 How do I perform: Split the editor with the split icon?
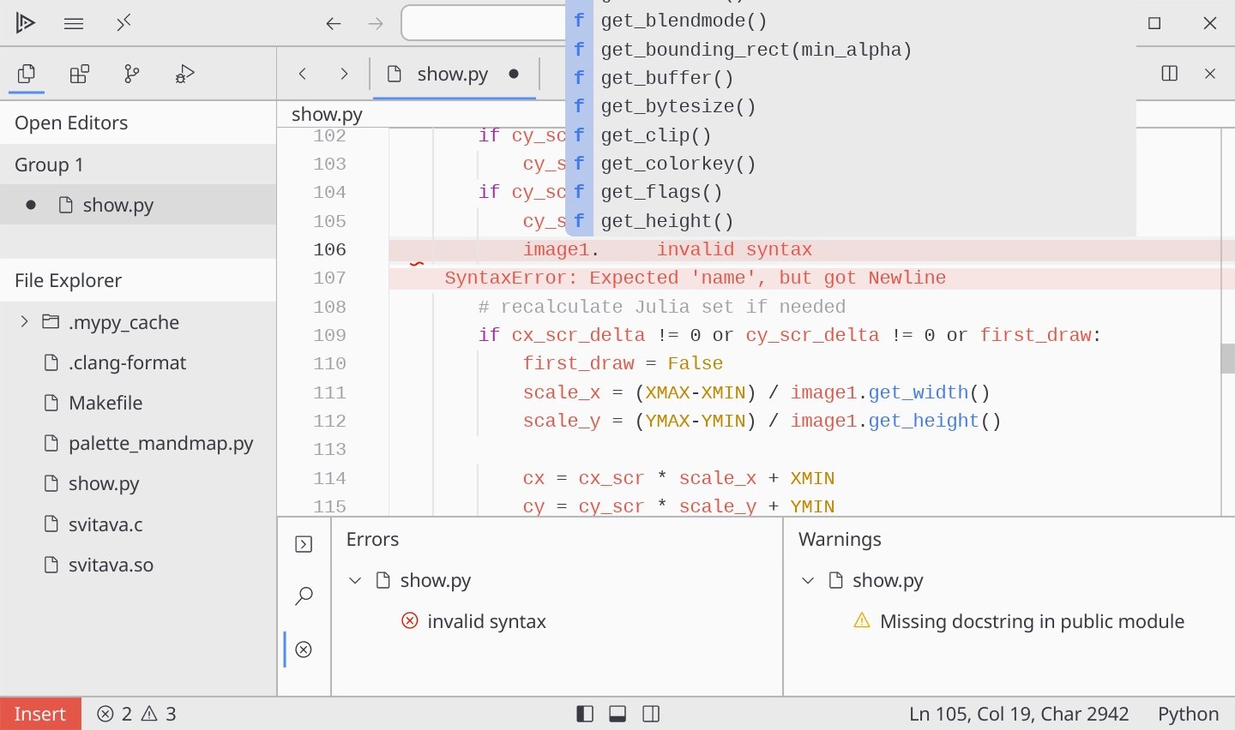[1169, 74]
